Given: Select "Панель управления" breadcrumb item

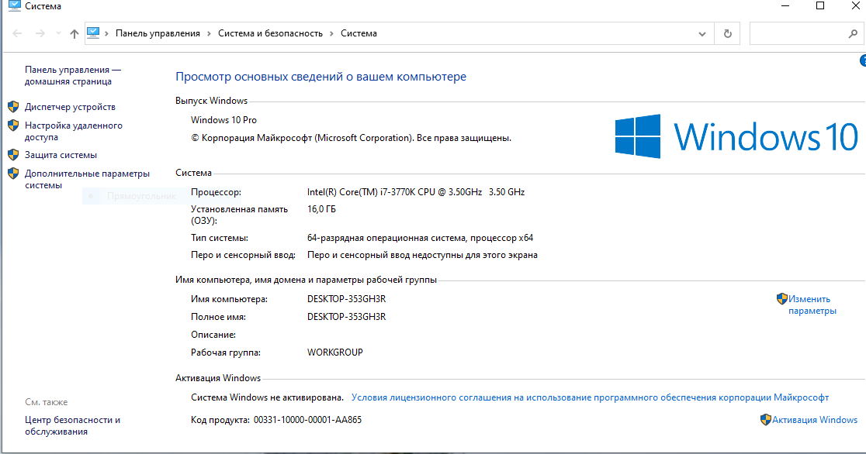Looking at the screenshot, I should point(158,34).
